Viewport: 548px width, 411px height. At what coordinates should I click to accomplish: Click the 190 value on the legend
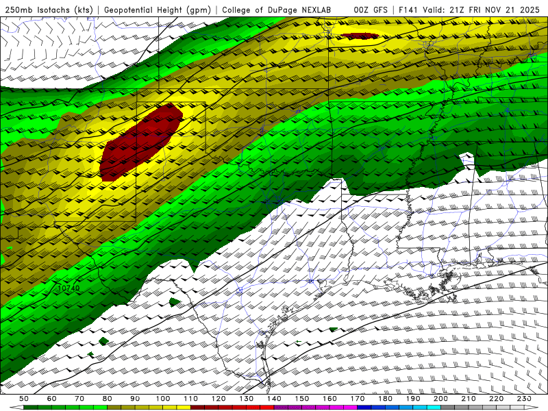coord(413,399)
